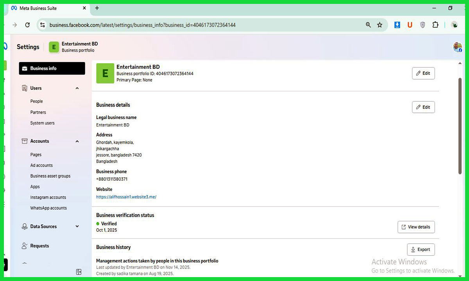Image resolution: width=469 pixels, height=281 pixels.
Task: Edit the Business details section
Action: (x=423, y=107)
